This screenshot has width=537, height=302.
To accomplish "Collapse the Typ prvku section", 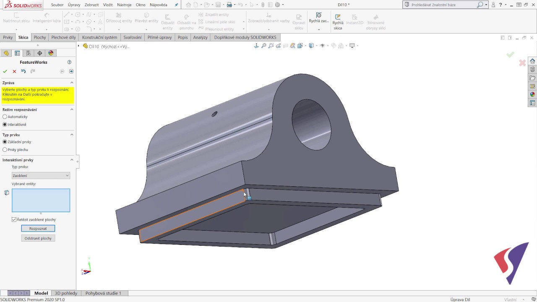I will [x=72, y=135].
